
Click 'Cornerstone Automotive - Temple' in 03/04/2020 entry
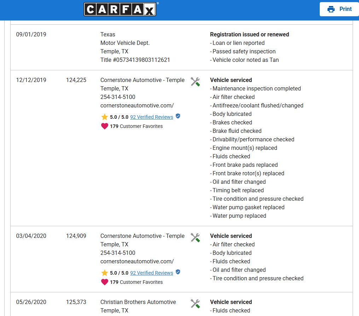(143, 236)
